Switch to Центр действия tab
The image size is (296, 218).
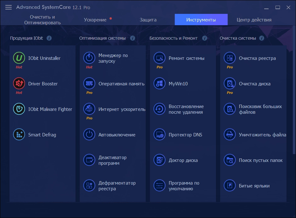[x=254, y=20]
